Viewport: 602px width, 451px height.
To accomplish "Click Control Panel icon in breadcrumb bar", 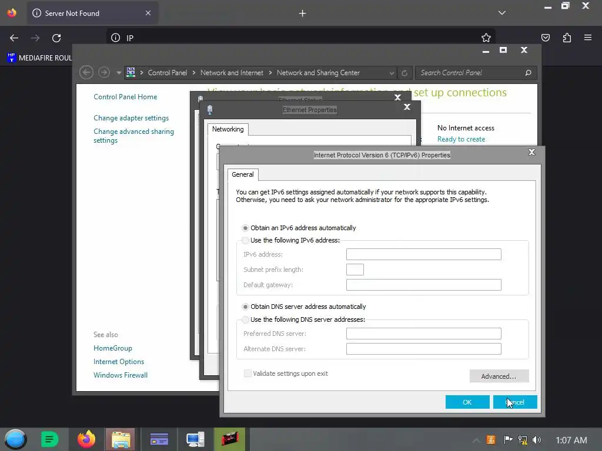I will (x=131, y=72).
